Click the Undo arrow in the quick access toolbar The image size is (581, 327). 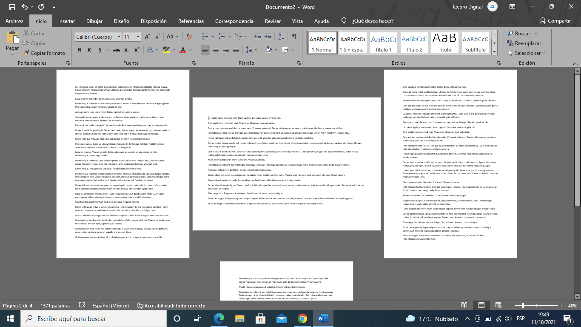click(24, 7)
